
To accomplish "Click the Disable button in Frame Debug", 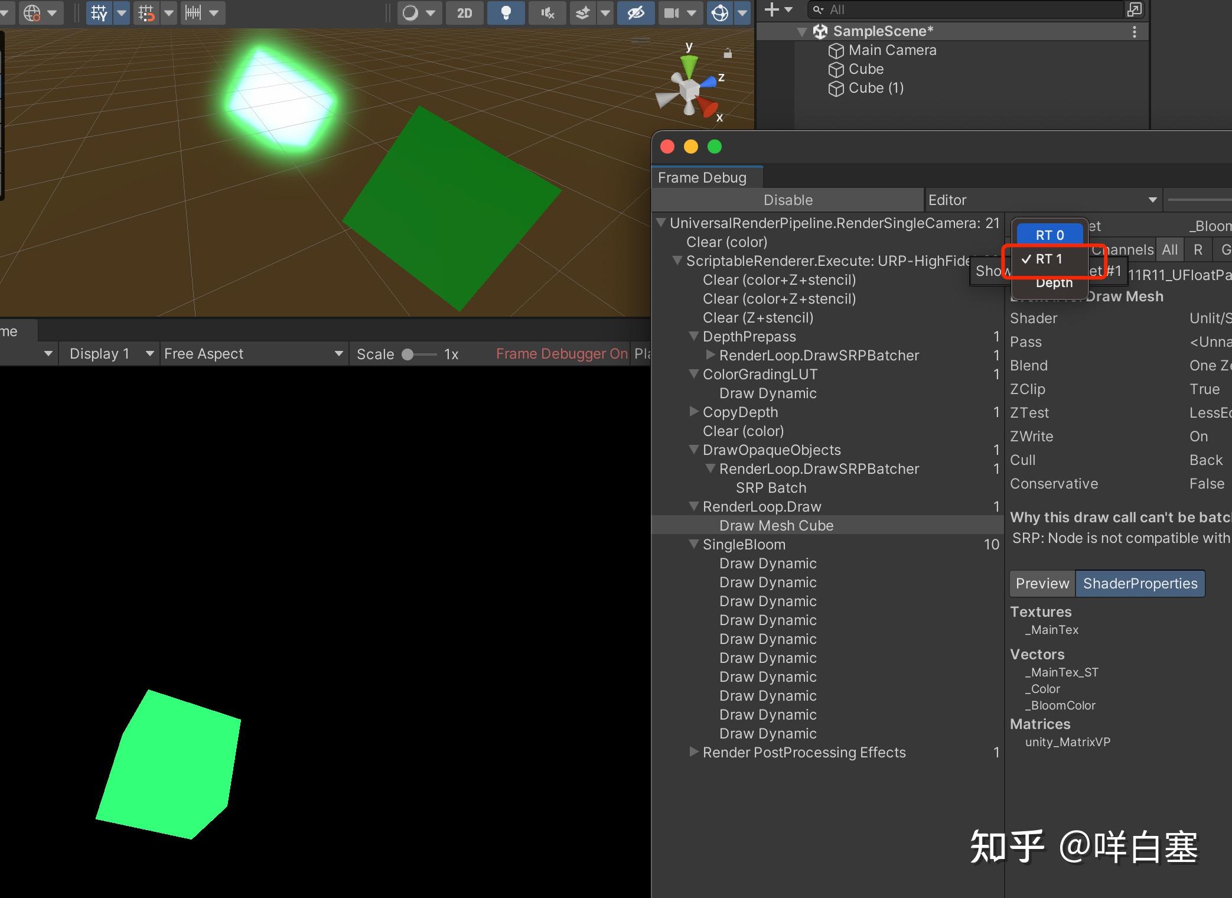I will (788, 200).
